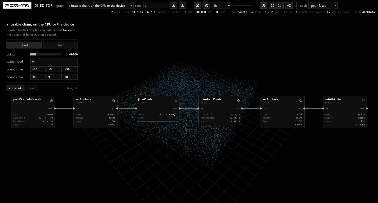This screenshot has width=378, height=203.
Task: Click the tag icon on psize node
Action: (363, 101)
